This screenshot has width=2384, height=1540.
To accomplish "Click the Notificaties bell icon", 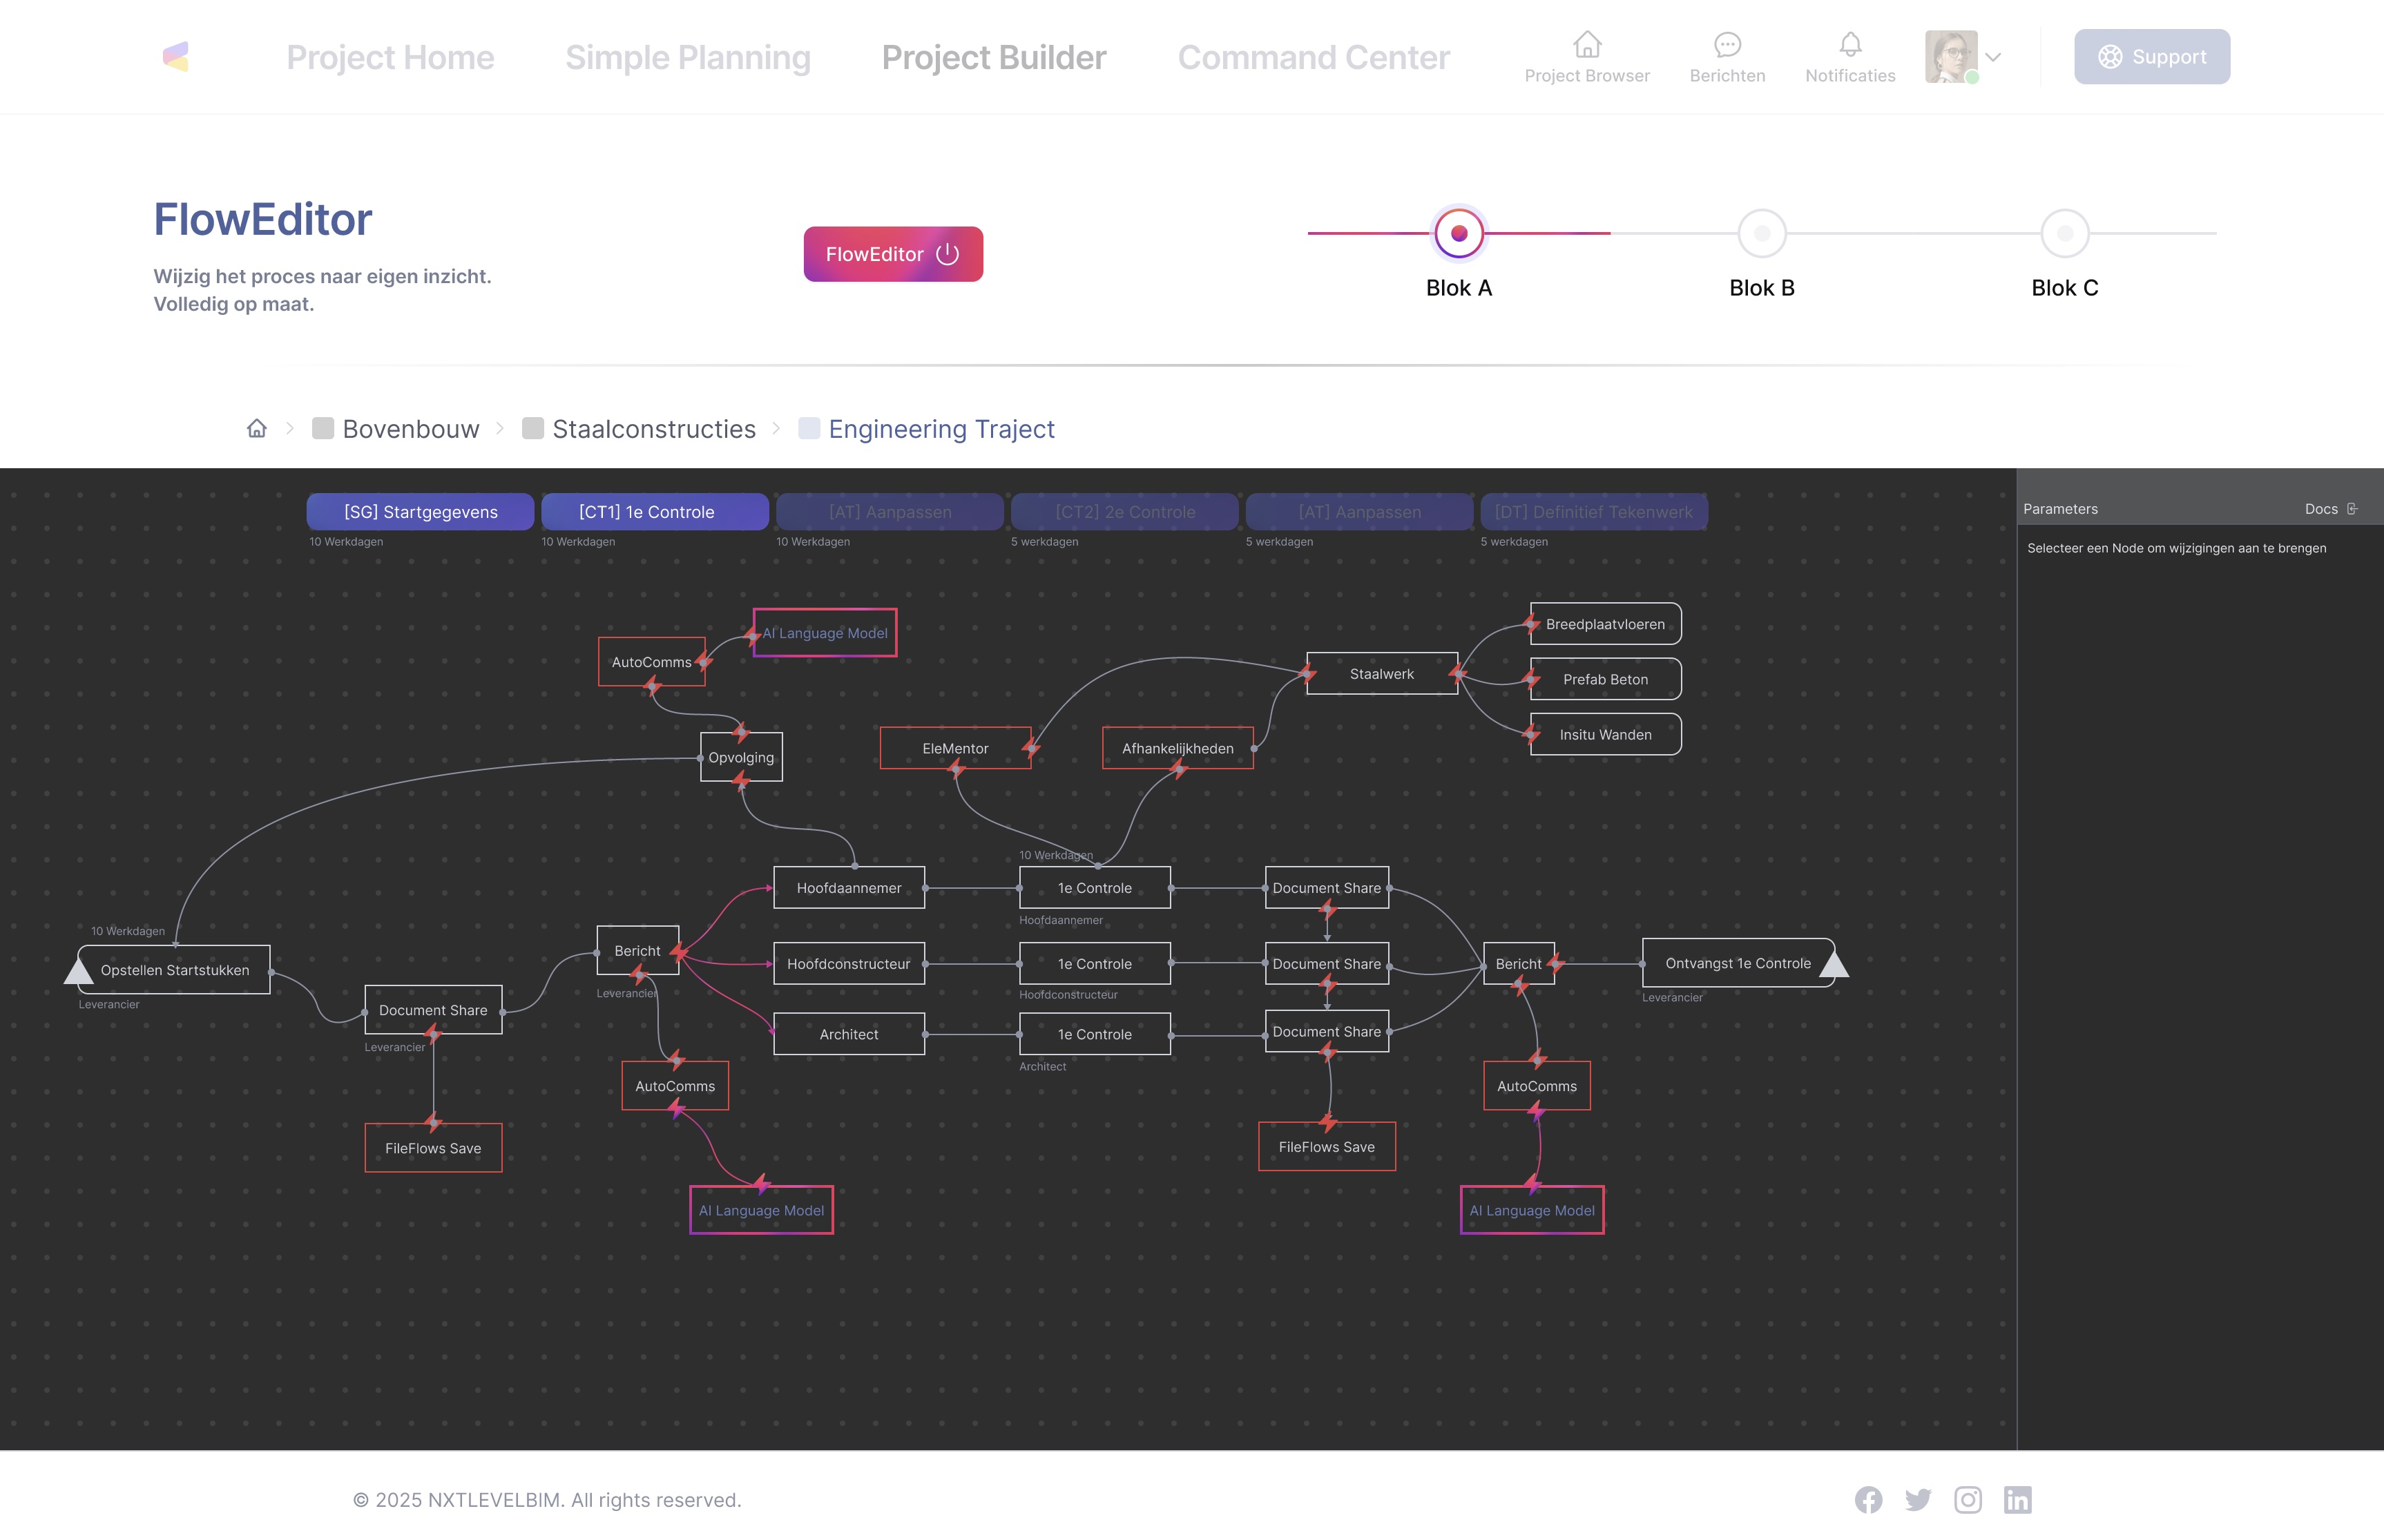I will click(1850, 45).
